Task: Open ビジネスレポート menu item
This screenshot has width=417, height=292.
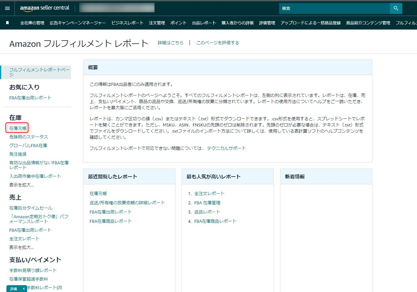Action: point(127,23)
